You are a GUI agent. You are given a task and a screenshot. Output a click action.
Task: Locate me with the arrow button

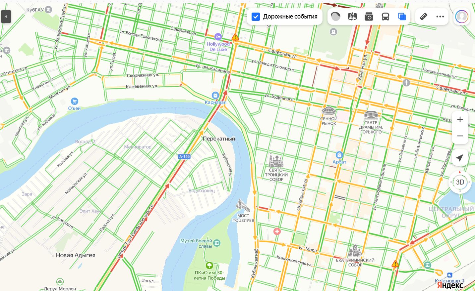[x=460, y=158]
